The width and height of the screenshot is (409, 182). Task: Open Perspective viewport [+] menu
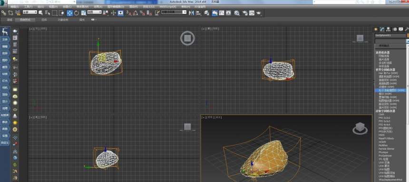(204, 117)
